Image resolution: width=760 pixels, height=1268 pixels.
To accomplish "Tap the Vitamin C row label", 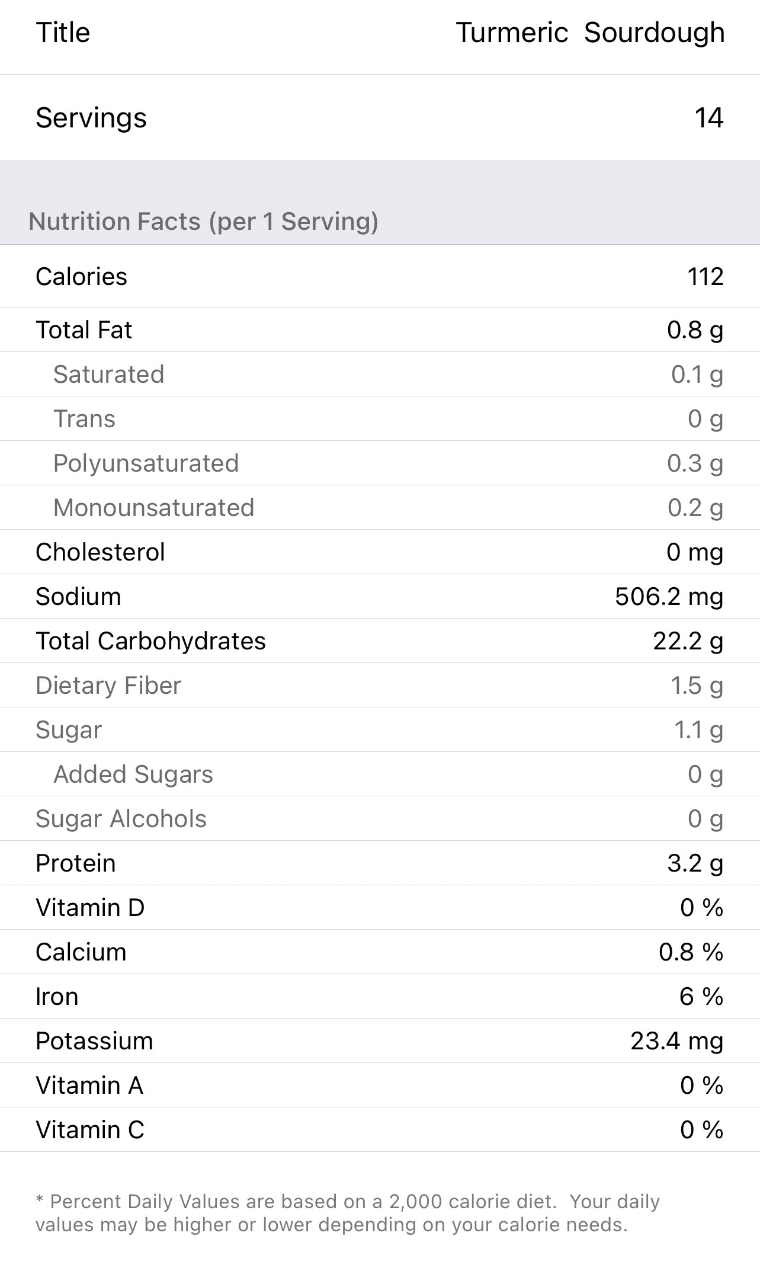I will (90, 1130).
